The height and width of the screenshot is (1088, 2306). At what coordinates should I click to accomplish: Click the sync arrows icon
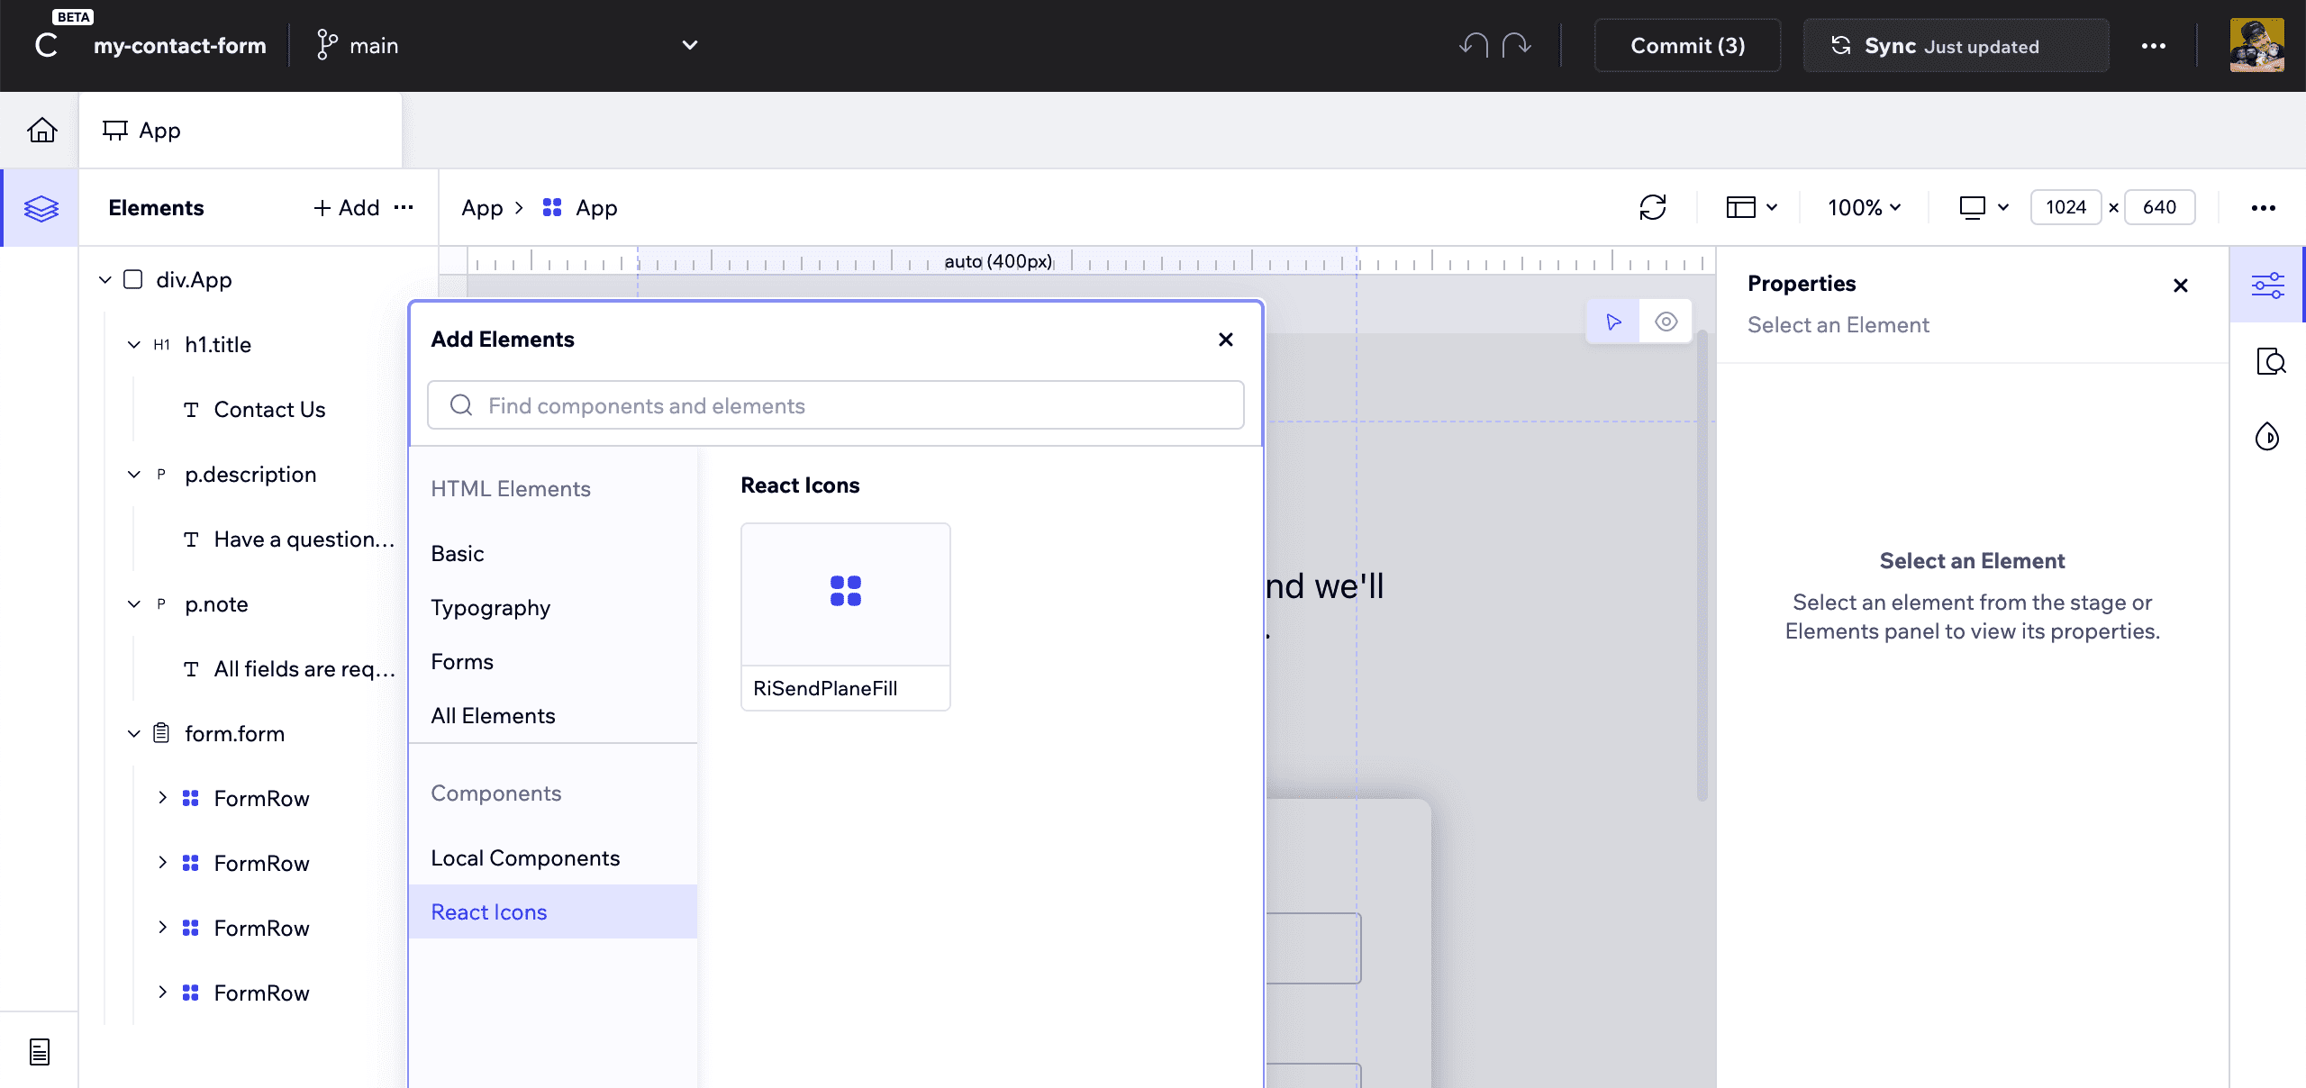tap(1841, 45)
